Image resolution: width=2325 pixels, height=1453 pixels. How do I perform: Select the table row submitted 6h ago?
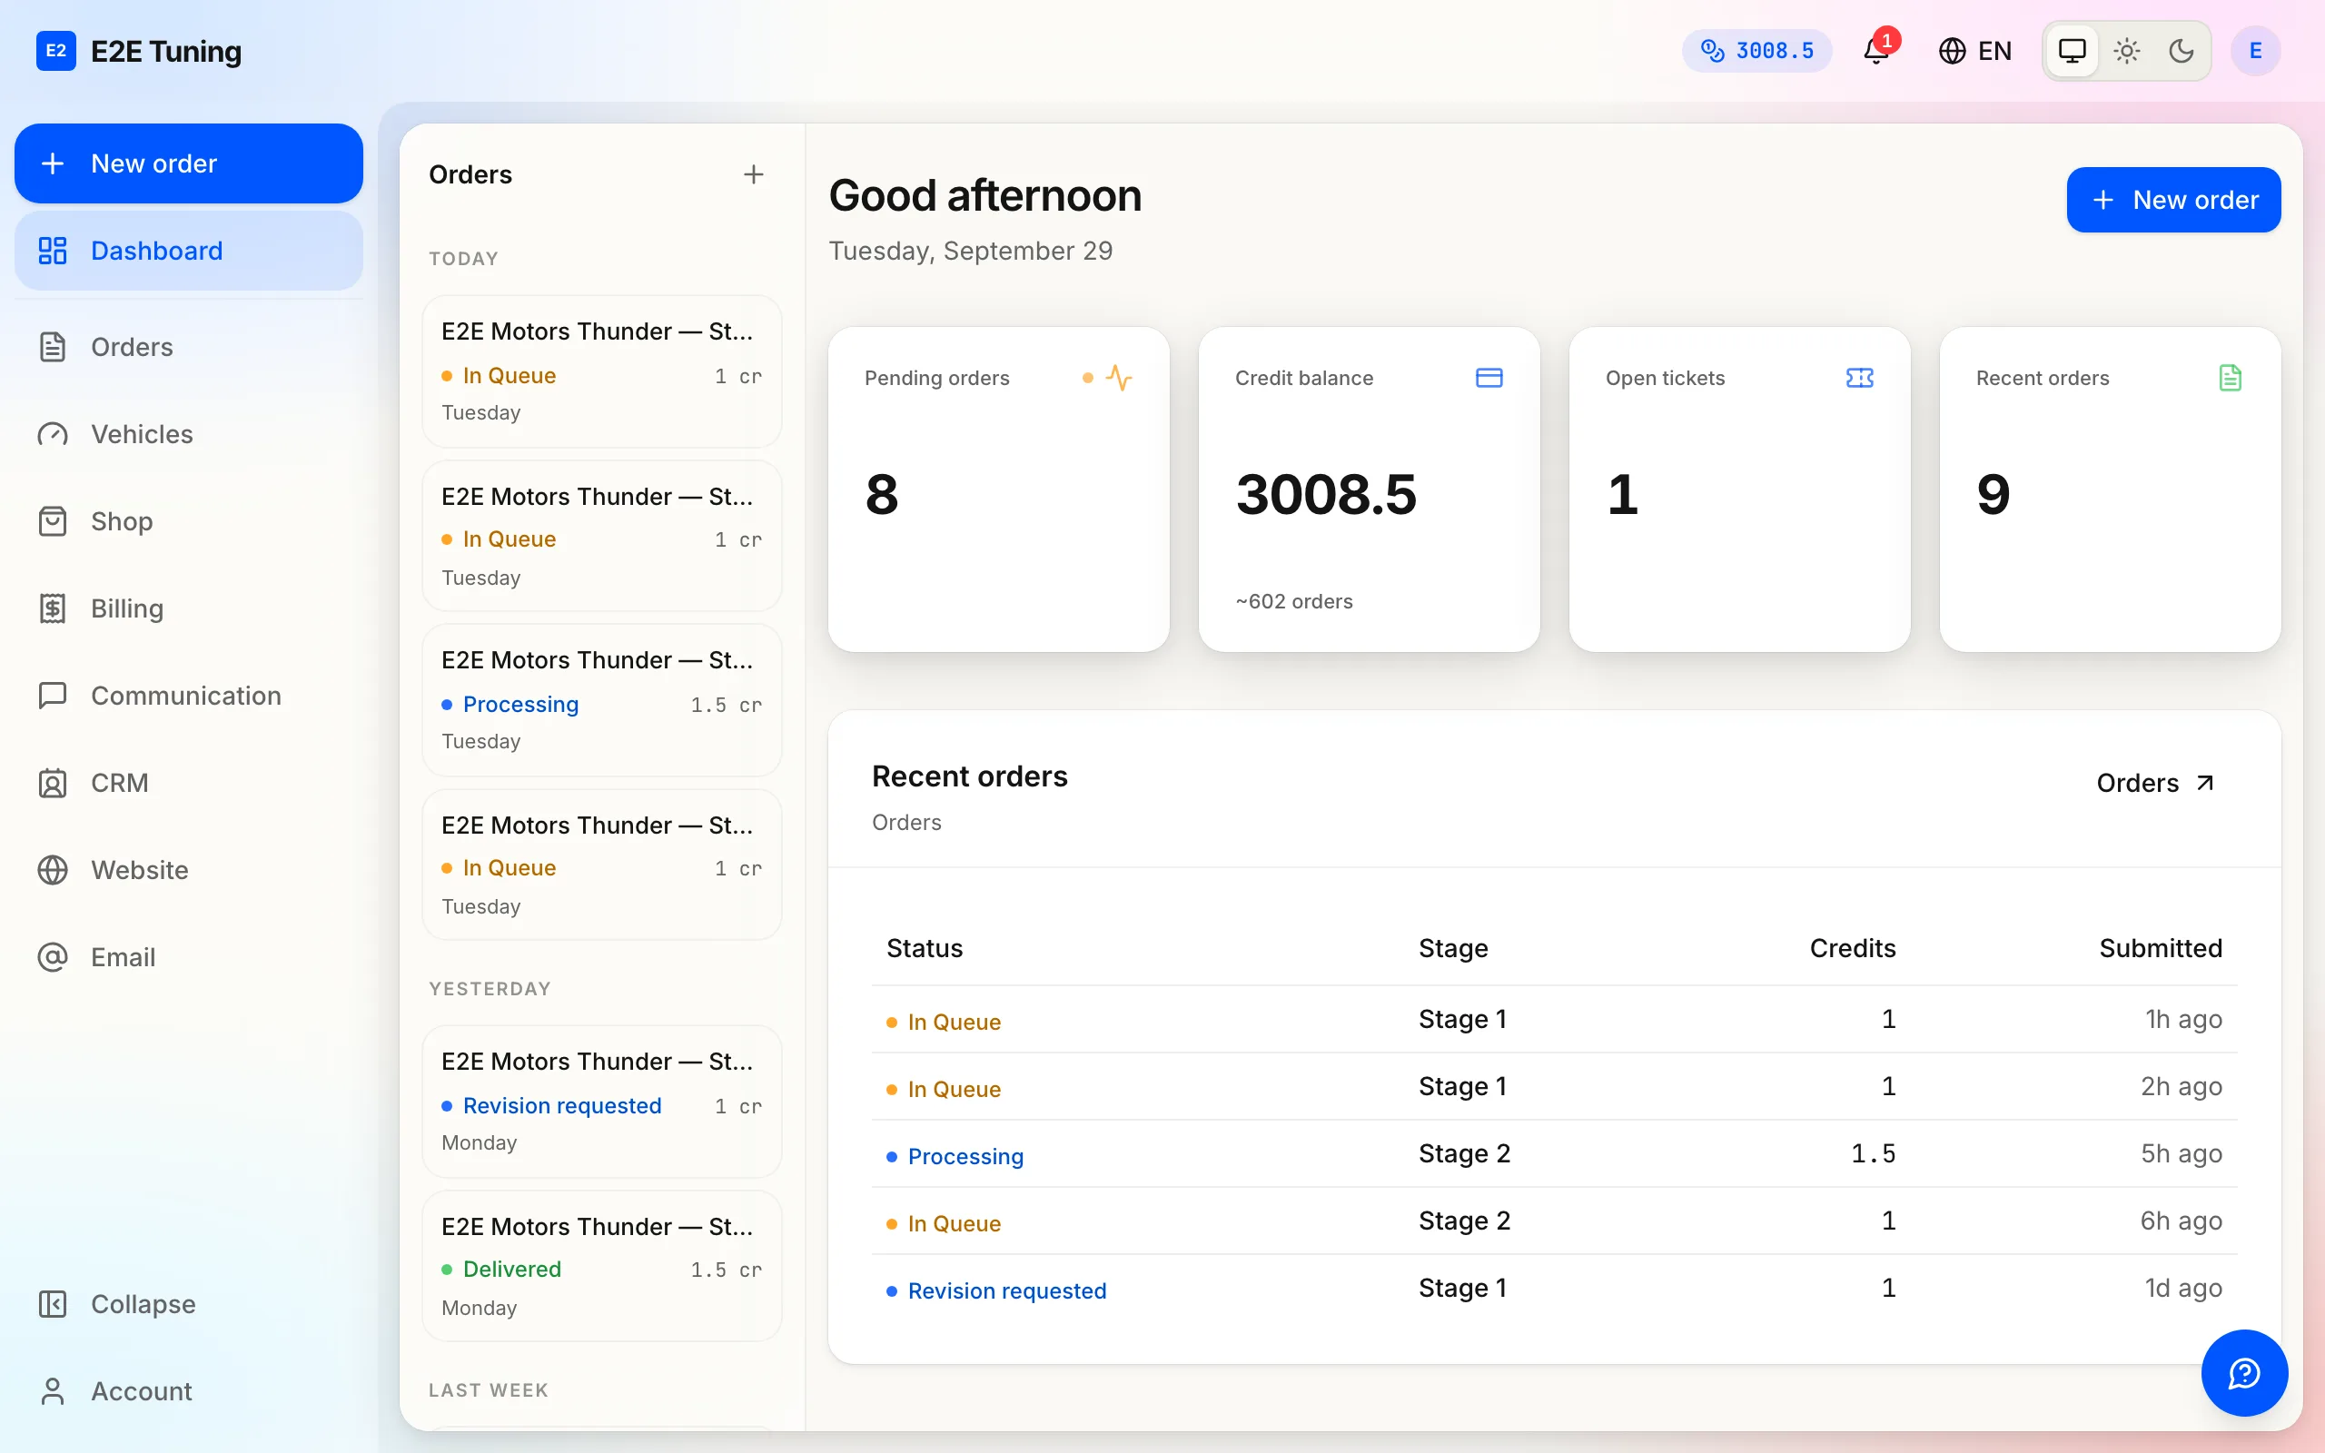click(1554, 1221)
